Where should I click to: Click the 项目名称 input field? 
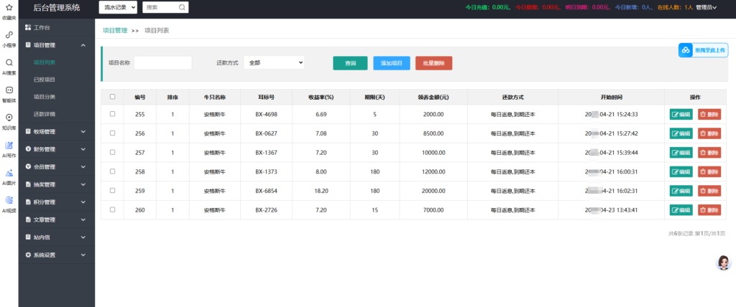(163, 63)
